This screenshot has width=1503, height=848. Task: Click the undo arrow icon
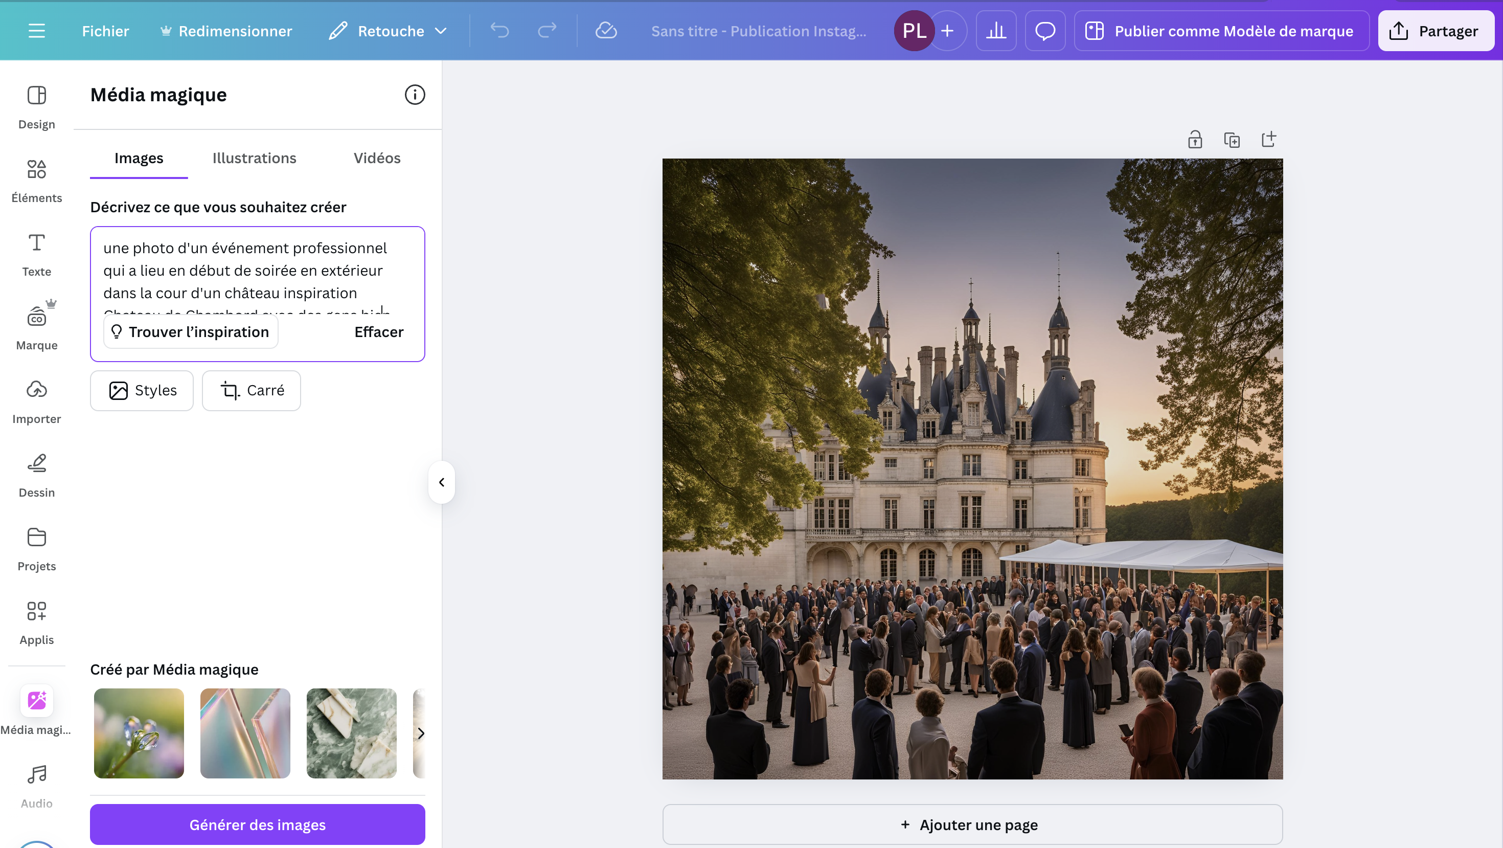(x=499, y=31)
